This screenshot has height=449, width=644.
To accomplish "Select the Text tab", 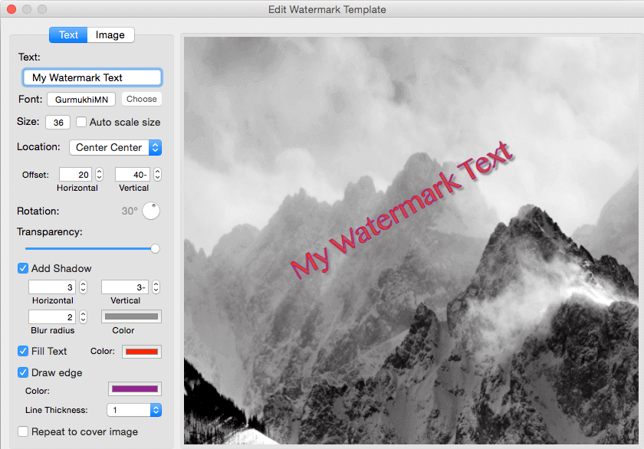I will tap(67, 34).
